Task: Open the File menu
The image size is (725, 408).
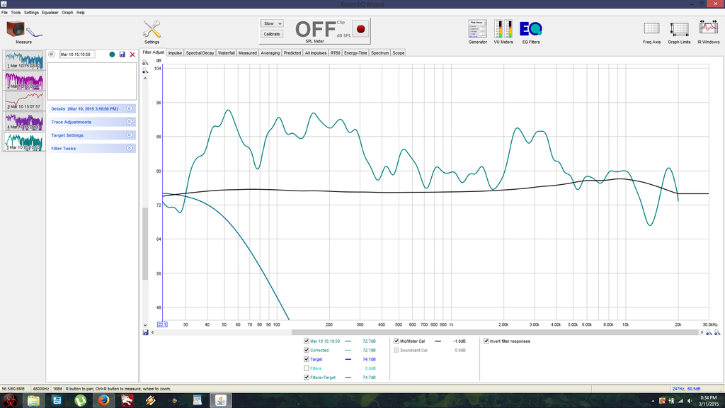Action: coord(5,13)
